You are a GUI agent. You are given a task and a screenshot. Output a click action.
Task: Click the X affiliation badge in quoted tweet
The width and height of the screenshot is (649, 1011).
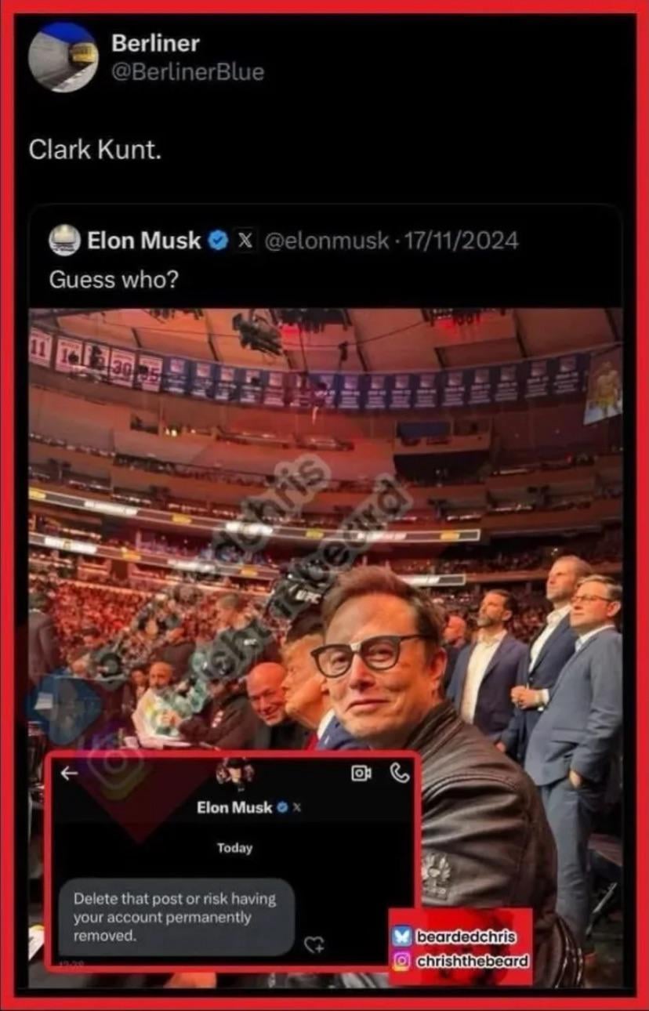coord(245,241)
